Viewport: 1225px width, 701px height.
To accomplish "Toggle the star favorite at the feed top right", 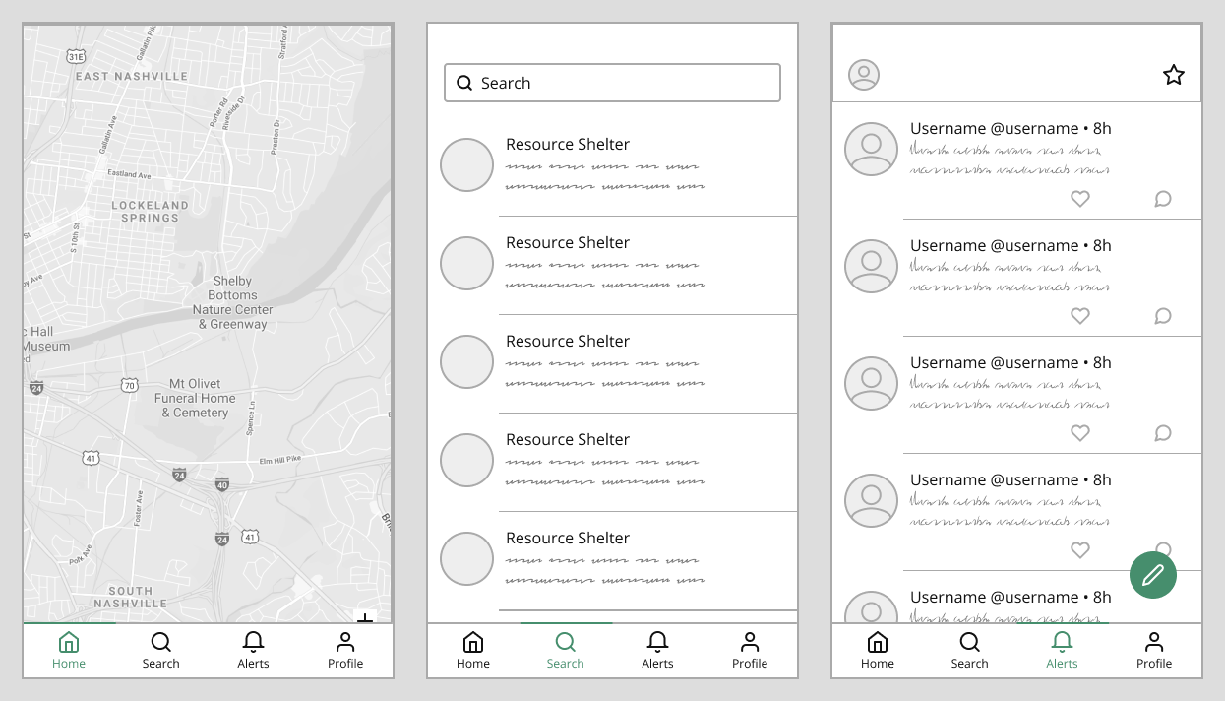I will 1173,74.
